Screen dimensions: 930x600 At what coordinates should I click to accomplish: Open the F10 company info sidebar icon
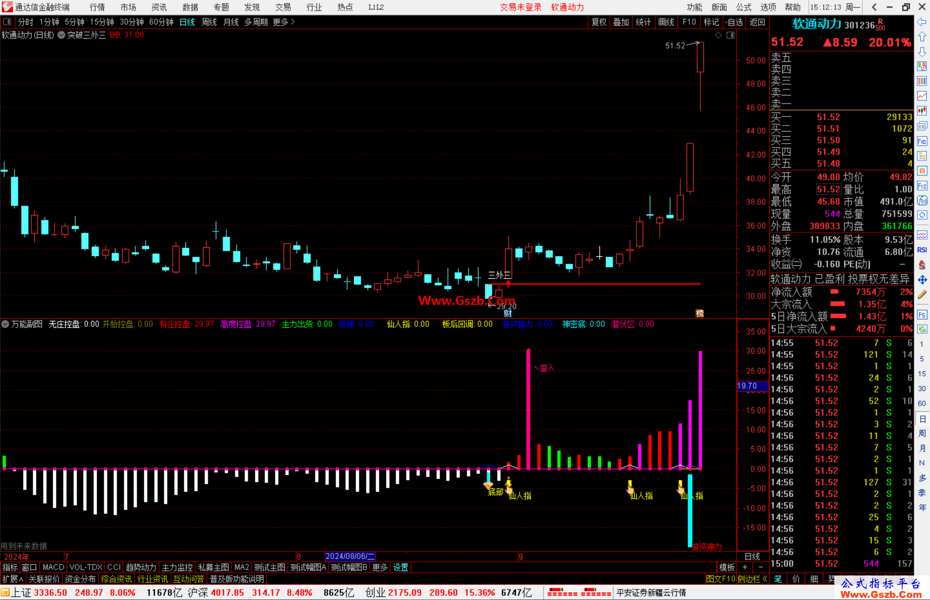[x=922, y=141]
